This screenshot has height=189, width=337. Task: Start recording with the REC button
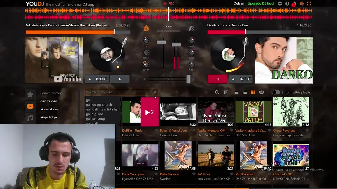(168, 3)
